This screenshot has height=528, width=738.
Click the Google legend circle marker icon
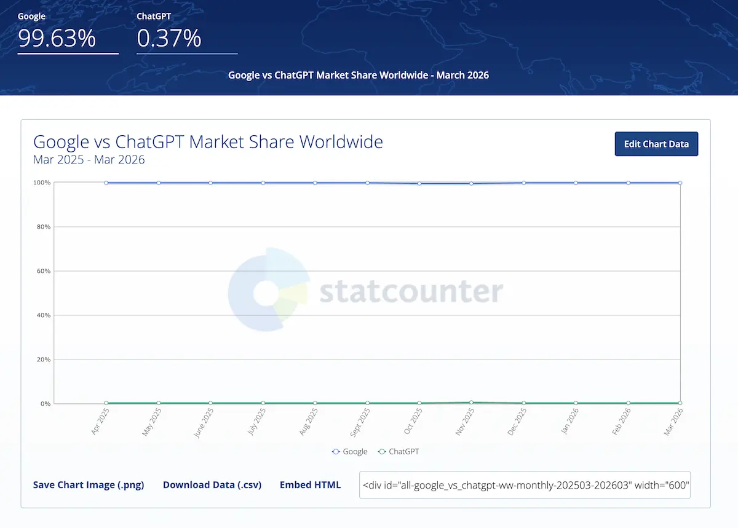click(x=336, y=452)
